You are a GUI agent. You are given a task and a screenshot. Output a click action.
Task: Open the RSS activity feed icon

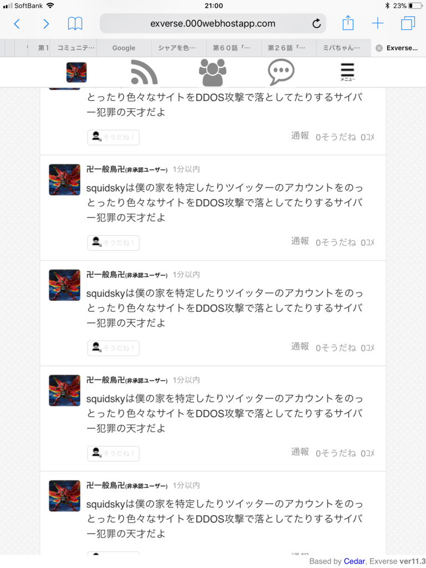144,72
